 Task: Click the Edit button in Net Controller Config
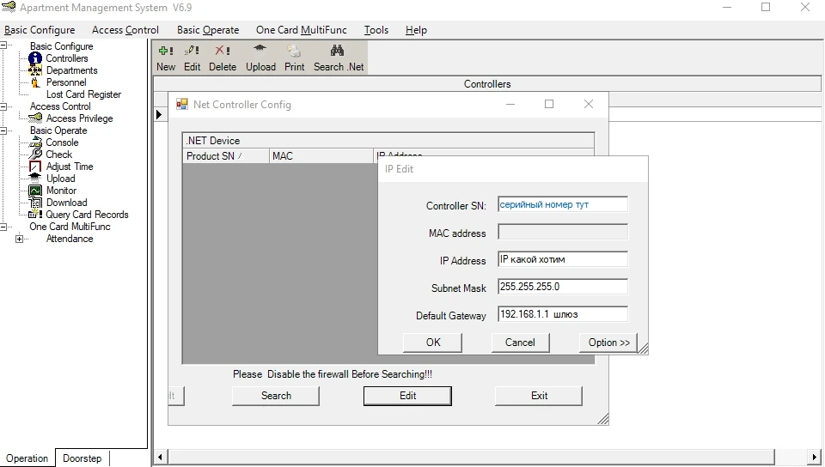click(407, 396)
